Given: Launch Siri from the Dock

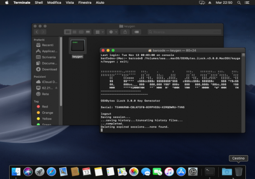Looking at the screenshot, I should [x=28, y=171].
